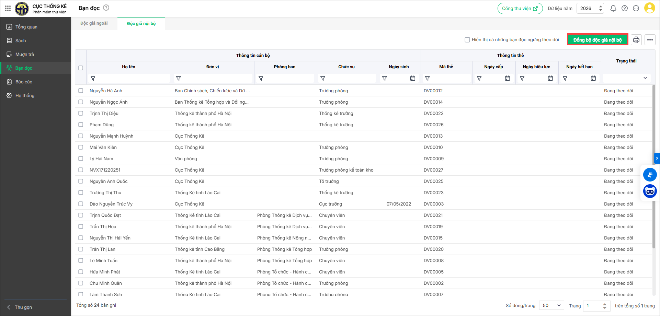Click the notification bell icon
Image resolution: width=660 pixels, height=316 pixels.
(613, 8)
